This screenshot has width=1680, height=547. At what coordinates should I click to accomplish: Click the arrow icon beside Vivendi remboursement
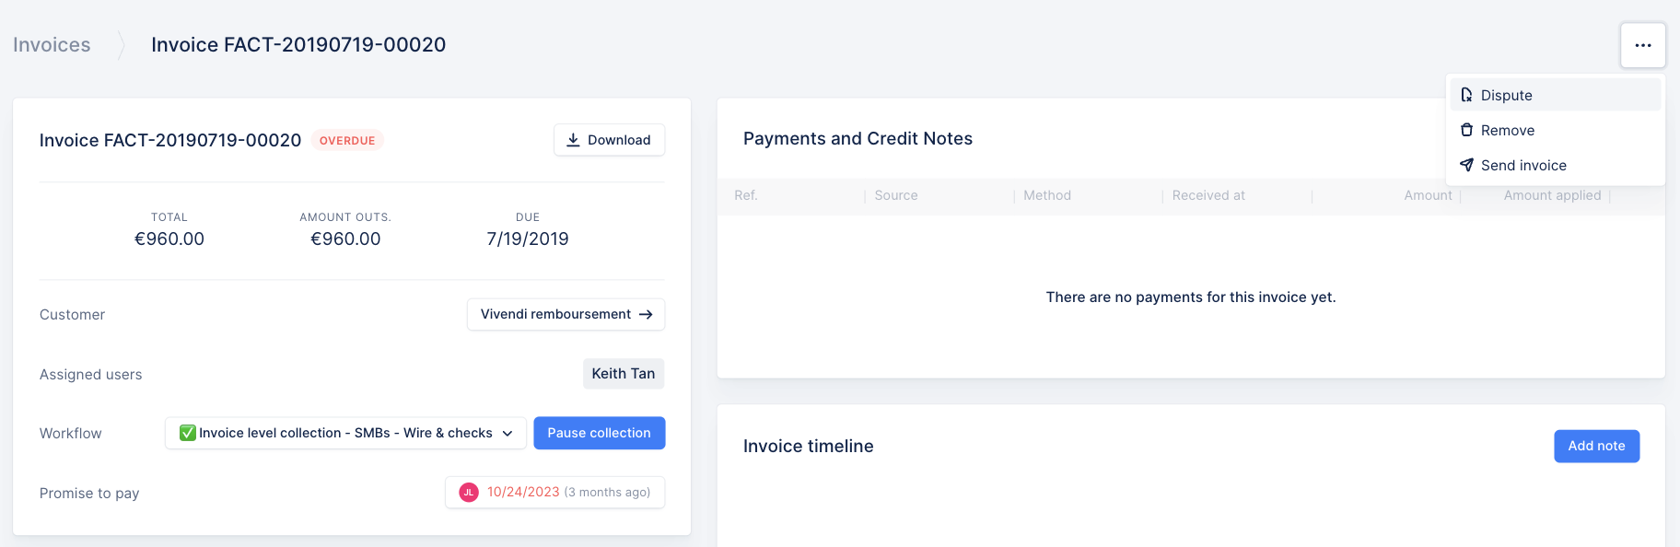[646, 314]
